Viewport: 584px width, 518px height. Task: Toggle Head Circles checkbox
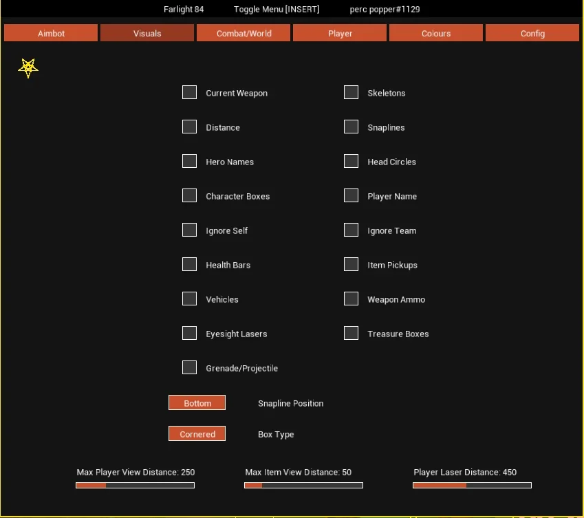[x=352, y=161]
